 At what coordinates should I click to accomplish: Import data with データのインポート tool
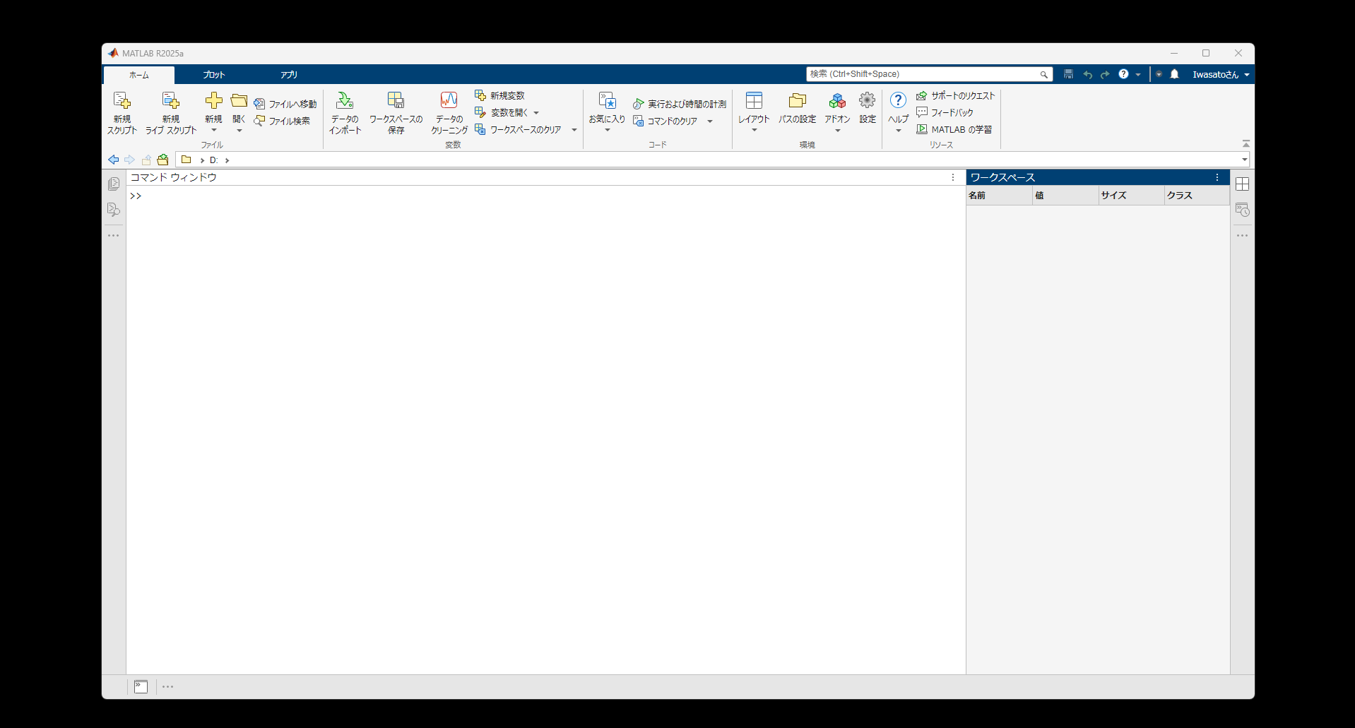pyautogui.click(x=344, y=112)
